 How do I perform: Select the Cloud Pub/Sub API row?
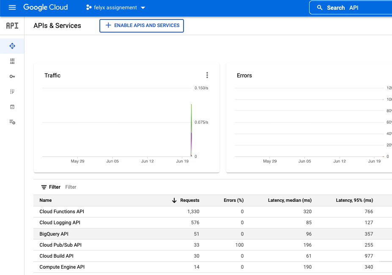(60, 245)
